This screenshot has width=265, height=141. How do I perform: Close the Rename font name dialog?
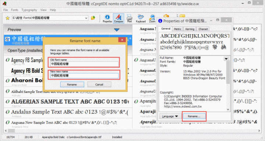pos(122,40)
